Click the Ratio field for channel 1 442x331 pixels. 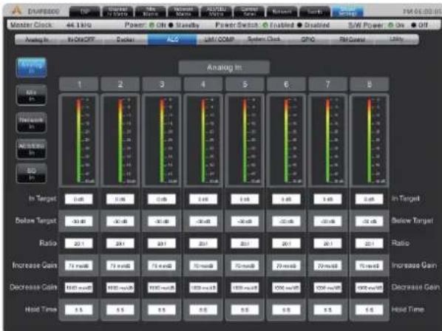pos(78,243)
